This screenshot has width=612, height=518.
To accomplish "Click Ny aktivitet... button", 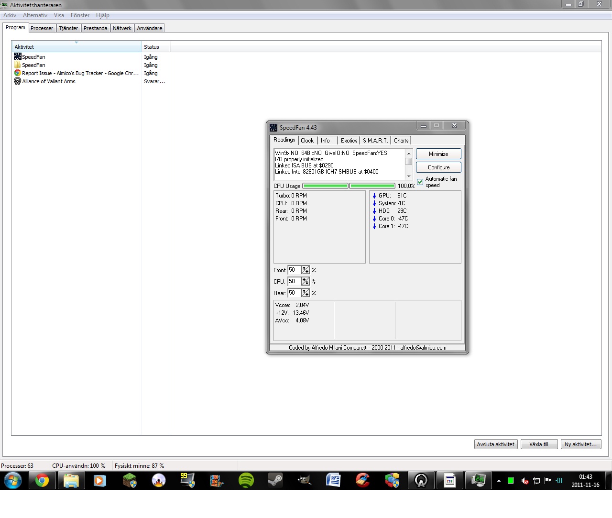I will 581,444.
